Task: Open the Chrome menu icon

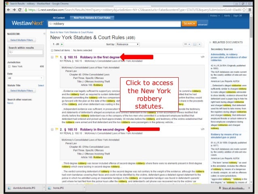Action: [x=250, y=10]
